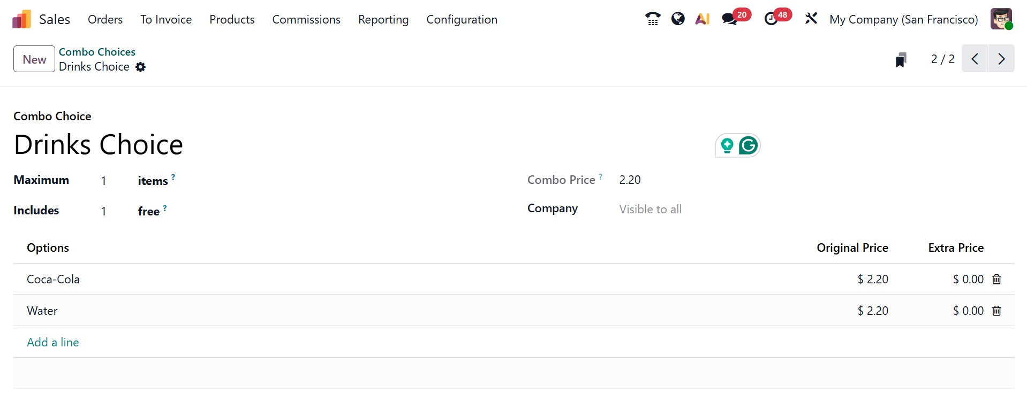
Task: Open the AI assistant icon
Action: (702, 19)
